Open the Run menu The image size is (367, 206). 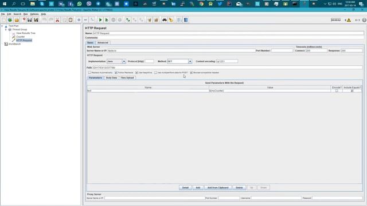[25, 14]
